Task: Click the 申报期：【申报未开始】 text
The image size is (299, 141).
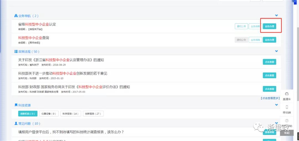Action: (30, 30)
